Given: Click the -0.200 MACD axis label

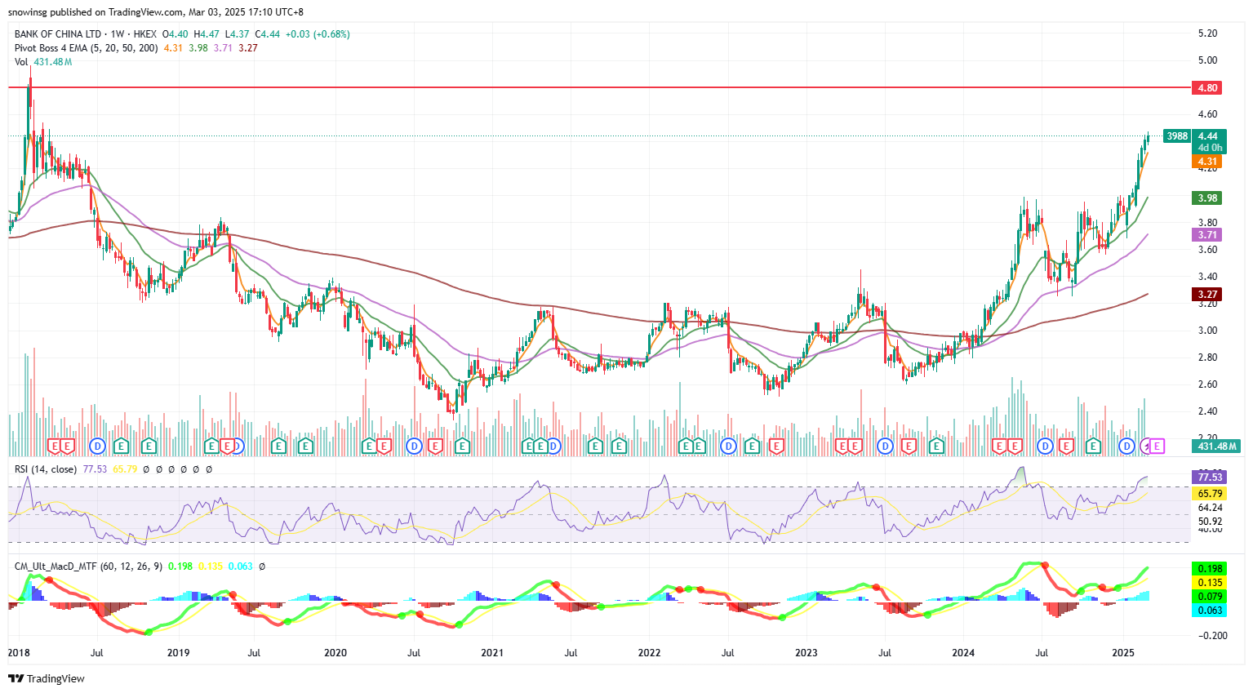Looking at the screenshot, I should [1212, 635].
